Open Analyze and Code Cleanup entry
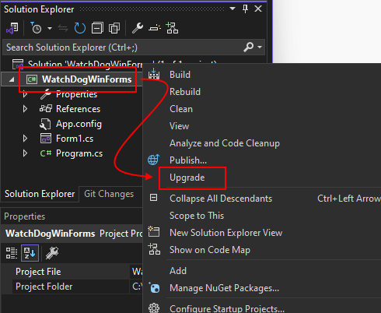Image resolution: width=381 pixels, height=313 pixels. (225, 143)
